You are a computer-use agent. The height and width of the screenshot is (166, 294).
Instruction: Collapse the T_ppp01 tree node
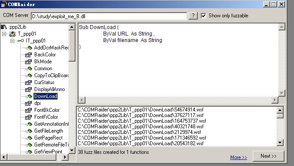click(4, 34)
